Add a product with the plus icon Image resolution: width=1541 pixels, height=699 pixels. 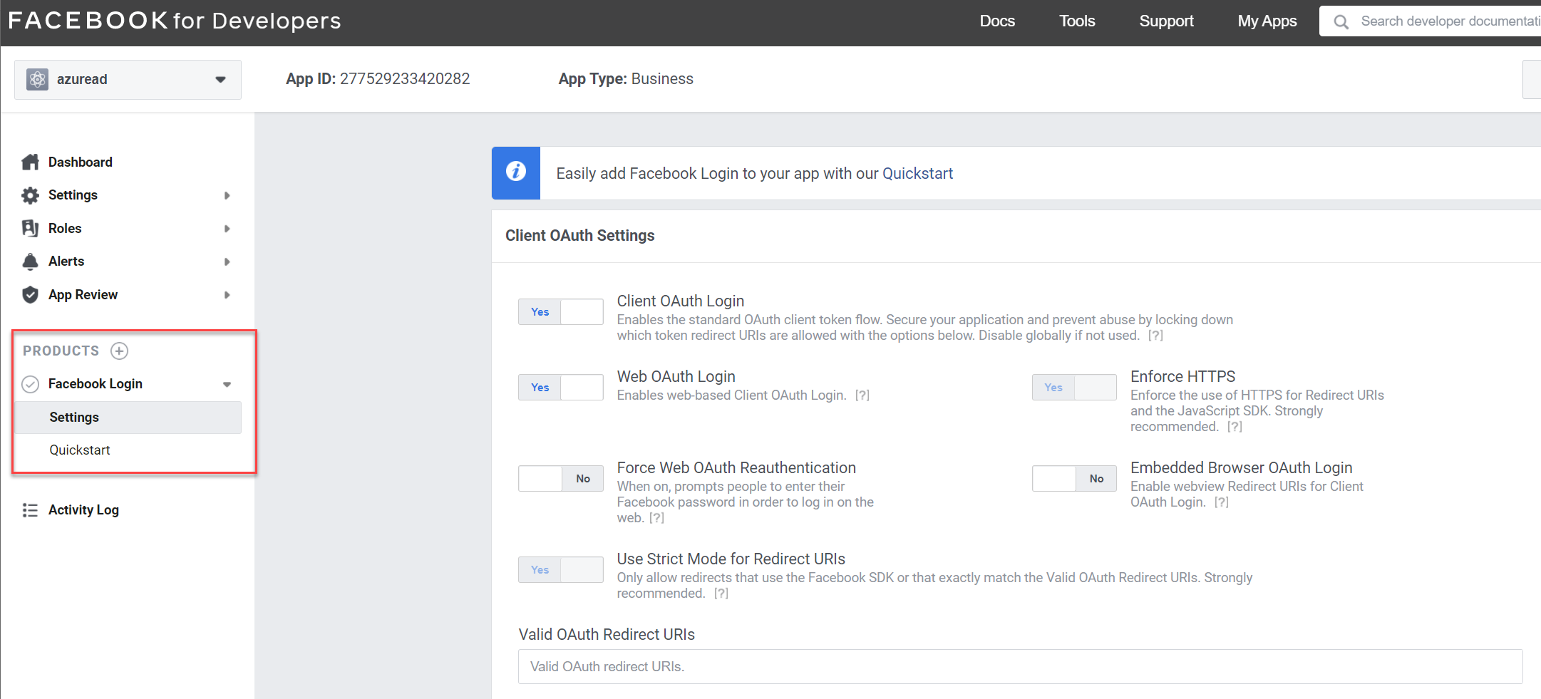click(119, 351)
